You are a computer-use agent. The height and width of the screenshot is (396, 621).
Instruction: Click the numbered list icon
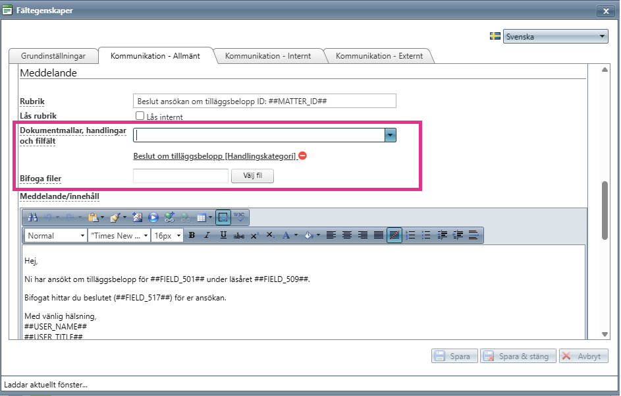coord(411,235)
